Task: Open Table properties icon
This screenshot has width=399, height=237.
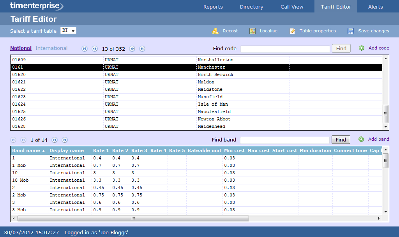Action: (x=292, y=31)
